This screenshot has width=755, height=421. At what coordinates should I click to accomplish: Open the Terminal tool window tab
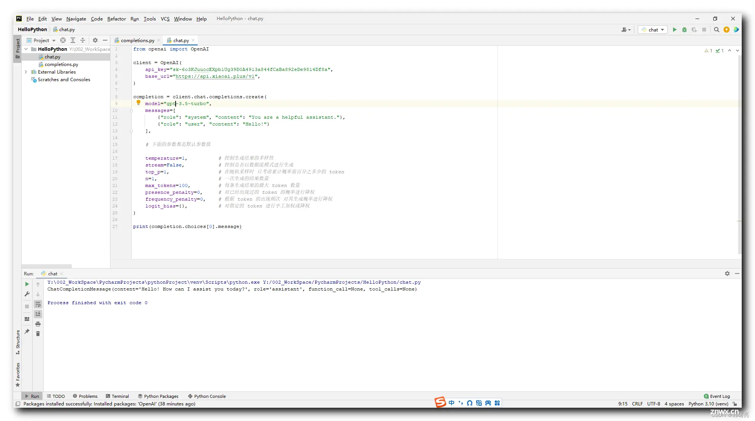117,396
